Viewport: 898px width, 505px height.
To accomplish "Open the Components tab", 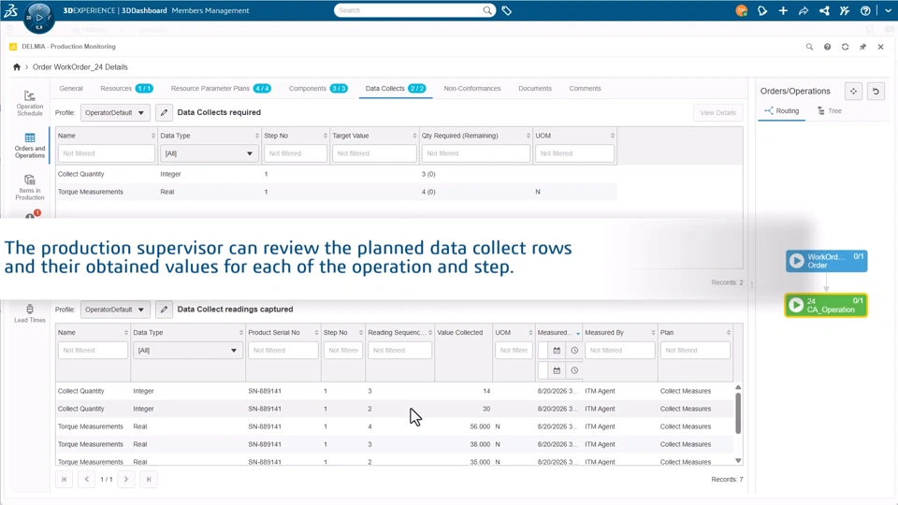I will point(318,89).
